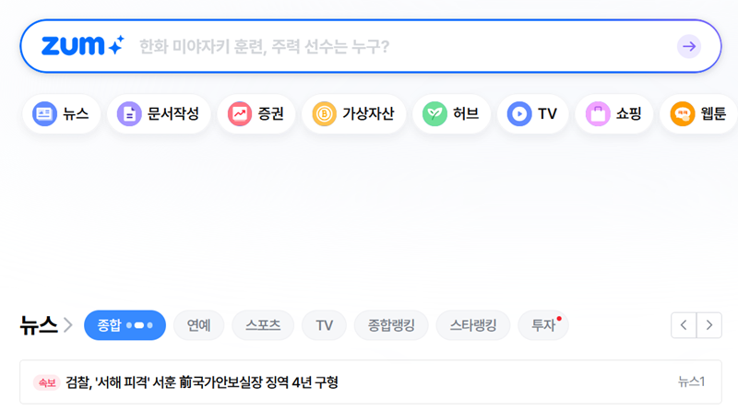Go to the 뉴스 section heading
738x410 pixels.
(39, 325)
